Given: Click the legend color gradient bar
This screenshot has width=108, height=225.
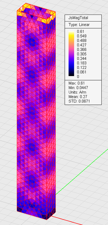Looking at the screenshot, I should pos(71,53).
